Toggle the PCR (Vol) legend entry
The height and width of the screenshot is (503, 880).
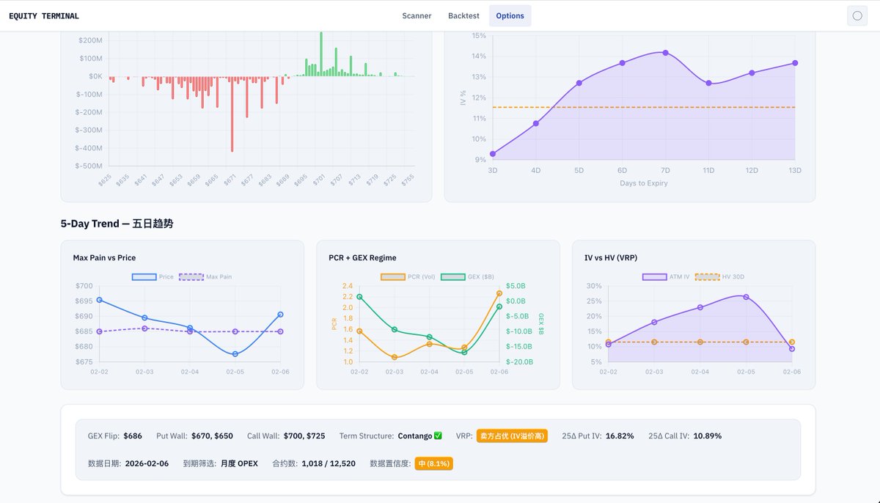tap(408, 276)
